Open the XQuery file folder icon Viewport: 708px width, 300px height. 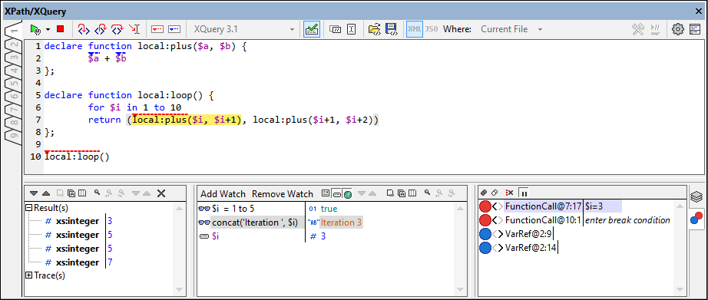point(375,29)
